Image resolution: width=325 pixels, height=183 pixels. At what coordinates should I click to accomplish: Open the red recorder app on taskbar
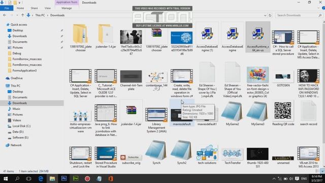tap(87, 178)
